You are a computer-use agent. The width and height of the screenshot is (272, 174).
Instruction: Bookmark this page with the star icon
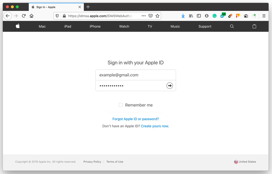[x=157, y=16]
